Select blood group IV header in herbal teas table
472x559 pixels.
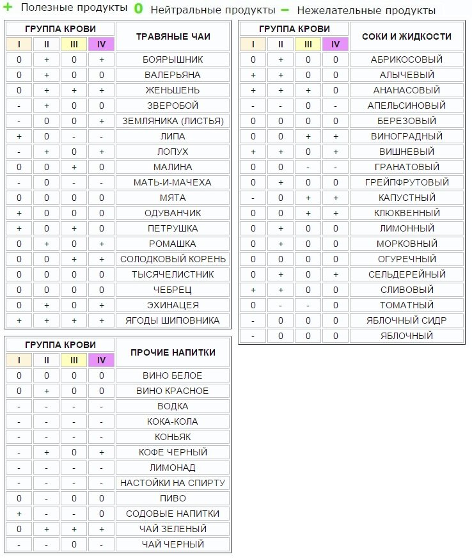[101, 44]
